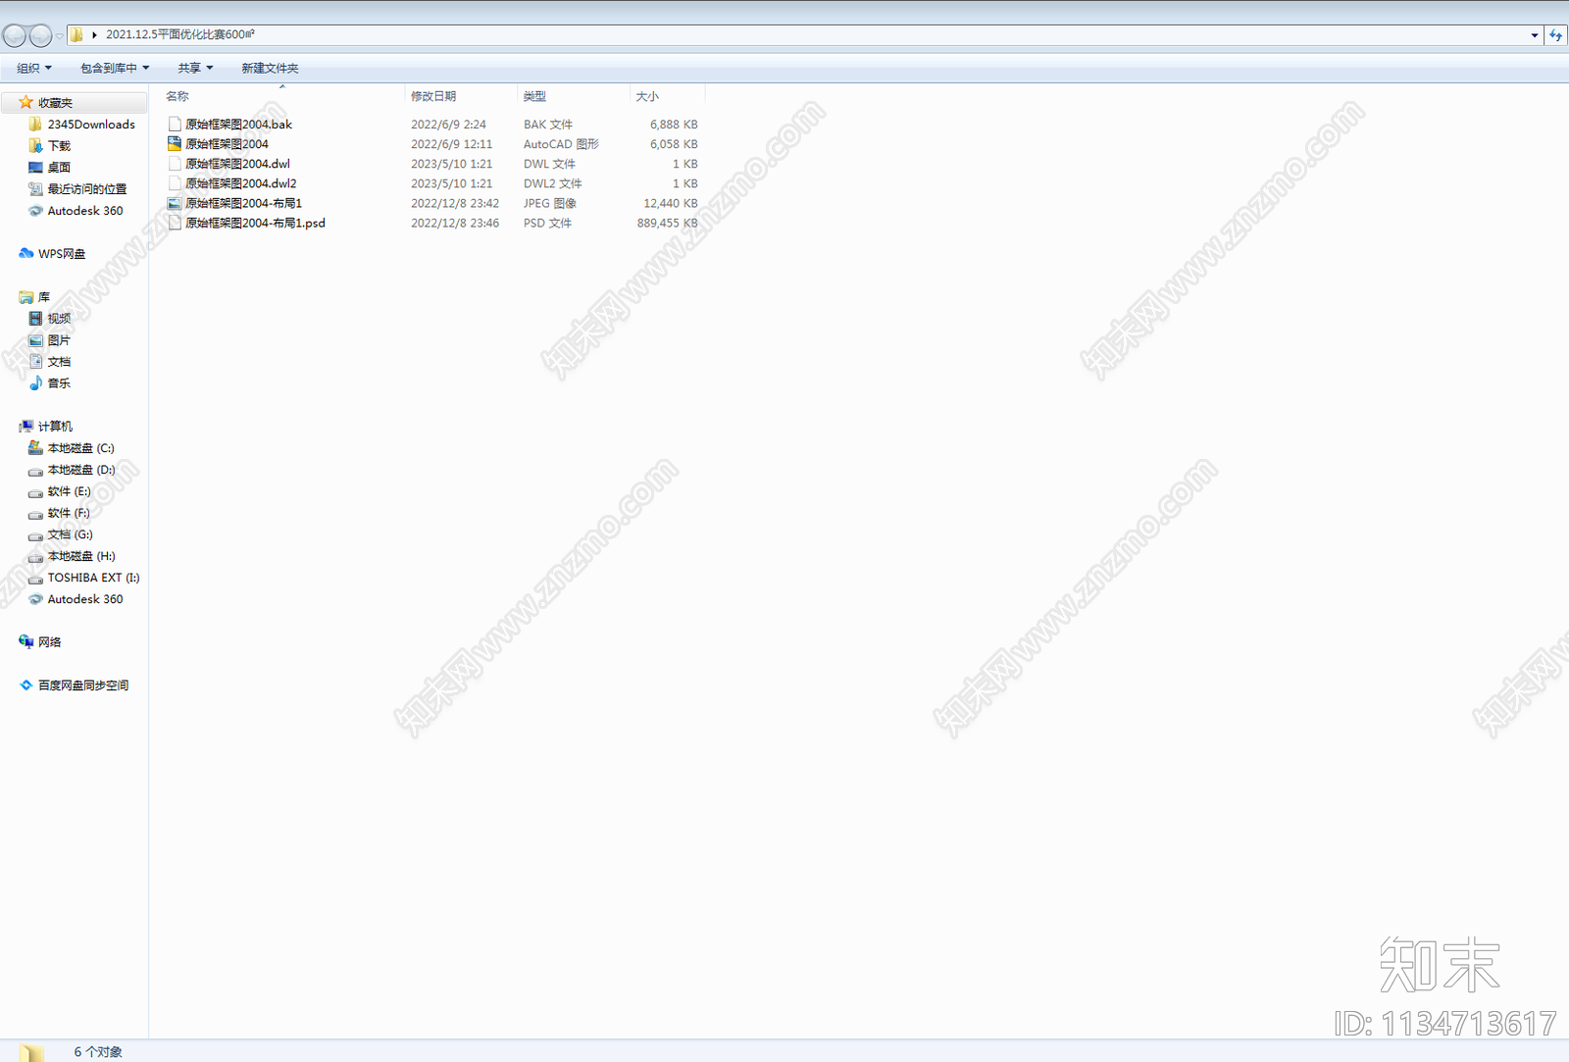Open 本地磁盘 (C:) drive icon
Viewport: 1569px width, 1062px height.
point(35,448)
